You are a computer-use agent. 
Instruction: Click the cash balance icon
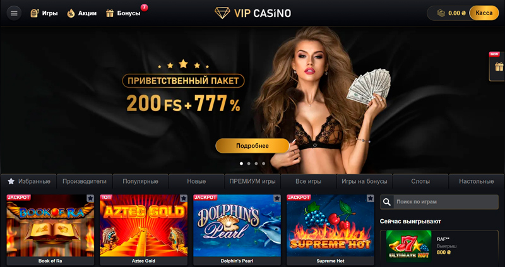pyautogui.click(x=441, y=13)
